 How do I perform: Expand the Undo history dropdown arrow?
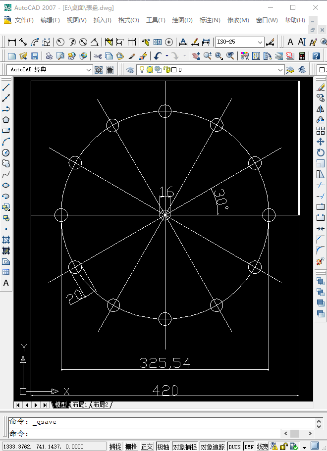point(167,56)
